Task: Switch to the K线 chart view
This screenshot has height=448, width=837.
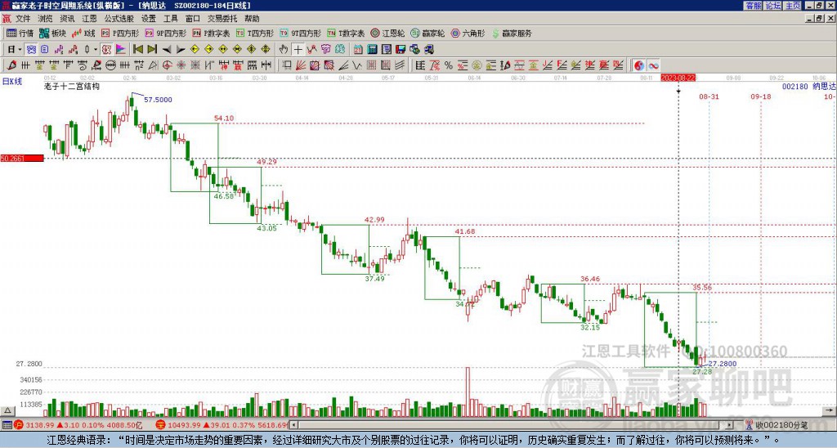Action: 83,33
